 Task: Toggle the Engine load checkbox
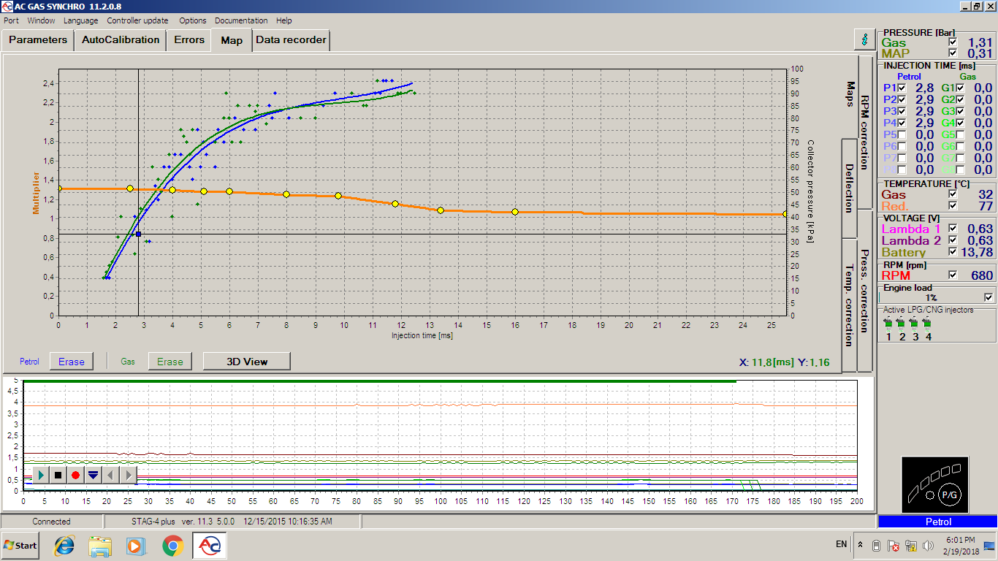click(989, 297)
